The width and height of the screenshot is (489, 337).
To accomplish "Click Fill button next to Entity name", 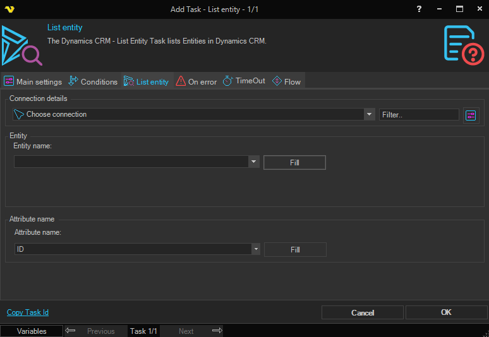I will [x=294, y=163].
